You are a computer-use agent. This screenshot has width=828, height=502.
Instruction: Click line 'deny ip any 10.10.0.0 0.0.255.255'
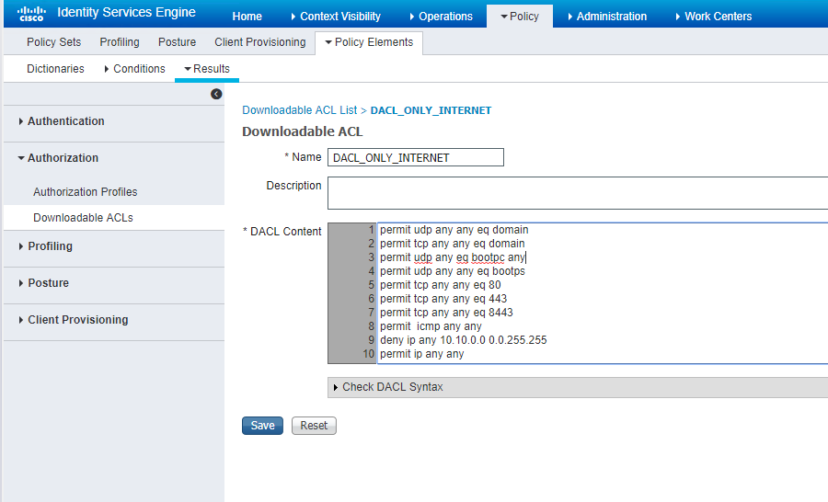[x=463, y=340]
